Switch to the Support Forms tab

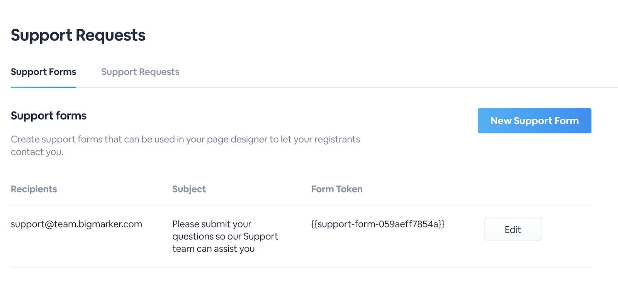[x=43, y=72]
